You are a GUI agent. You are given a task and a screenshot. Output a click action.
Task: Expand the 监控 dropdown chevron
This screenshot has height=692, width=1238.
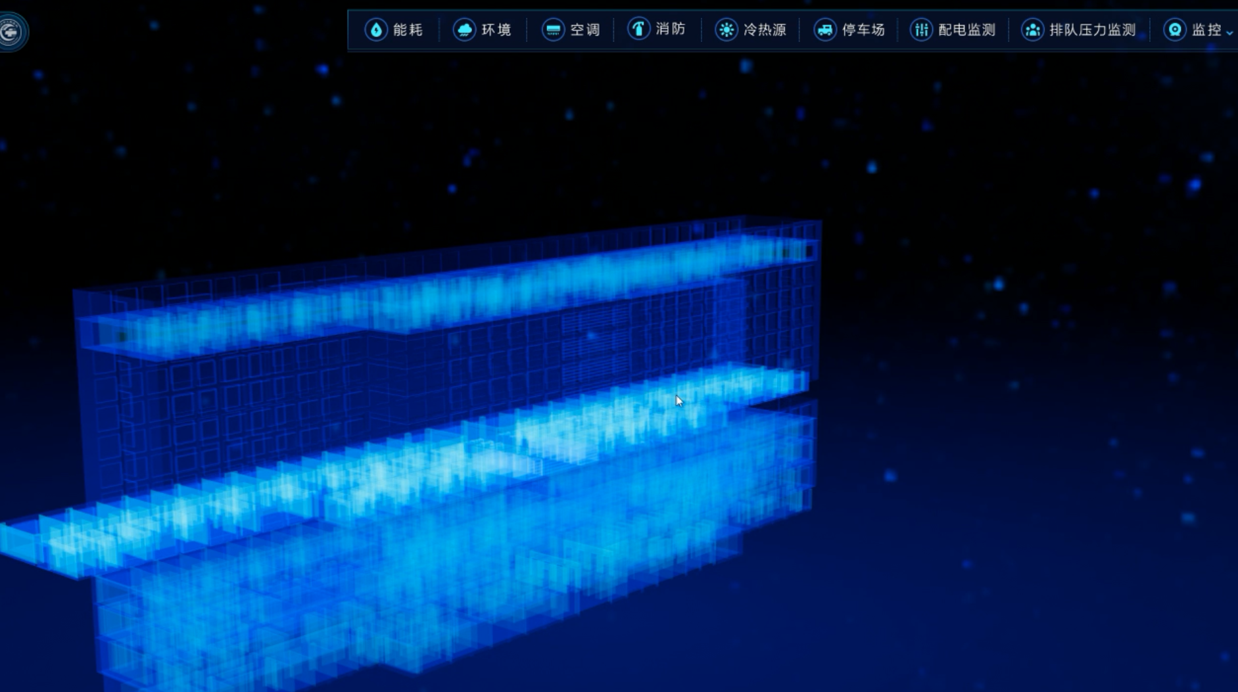point(1229,32)
